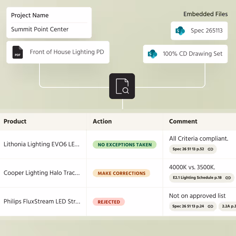Open the partially visible 2.2A reference chip
Image resolution: width=236 pixels, height=236 pixels.
(228, 206)
